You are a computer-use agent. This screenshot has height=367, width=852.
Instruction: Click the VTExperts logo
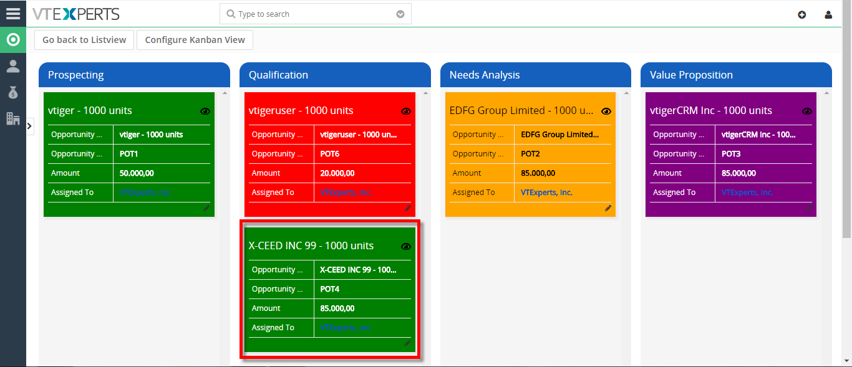76,14
